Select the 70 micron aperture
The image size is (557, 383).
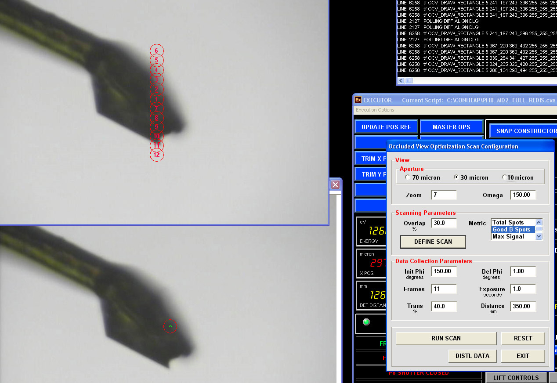pyautogui.click(x=408, y=177)
